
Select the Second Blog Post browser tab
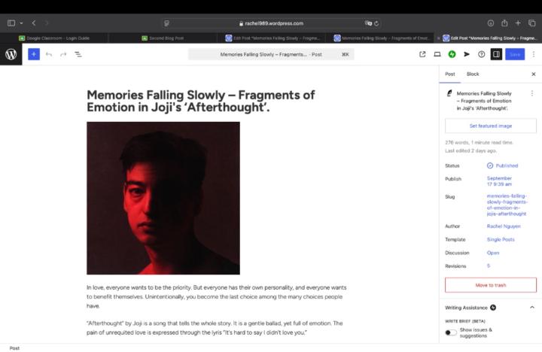click(x=163, y=38)
